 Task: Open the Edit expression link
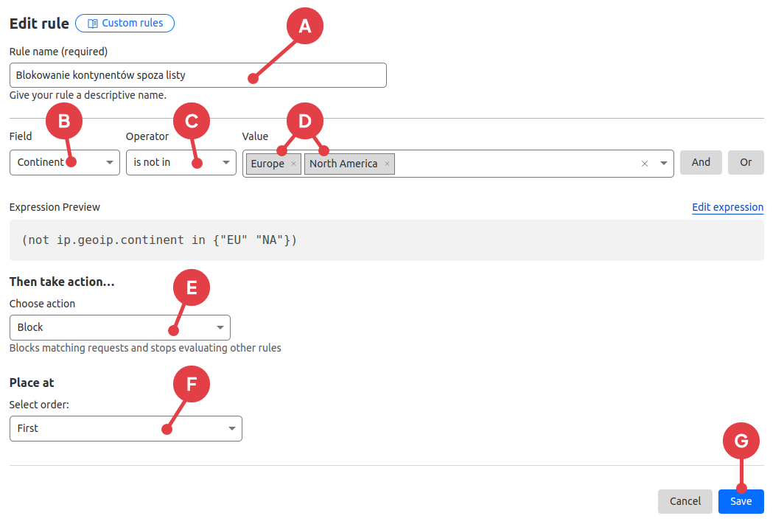727,207
